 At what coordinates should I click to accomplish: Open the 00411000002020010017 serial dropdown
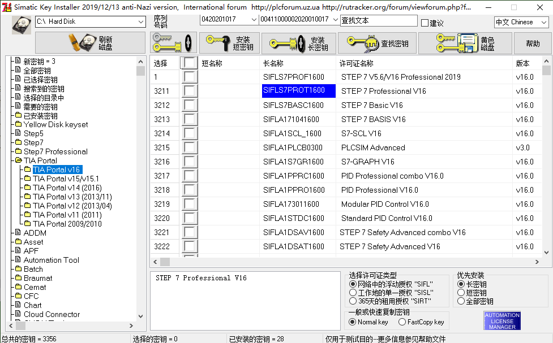pyautogui.click(x=336, y=20)
